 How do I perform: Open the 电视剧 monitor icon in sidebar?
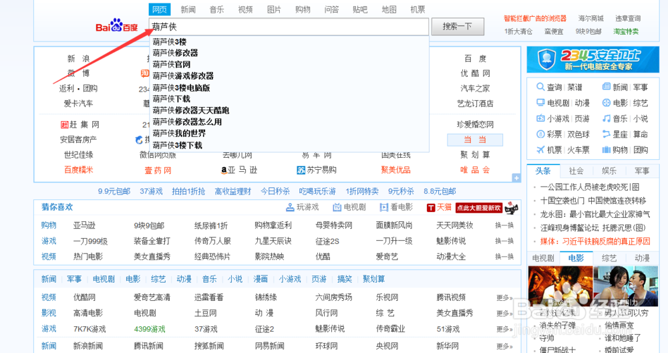[540, 103]
